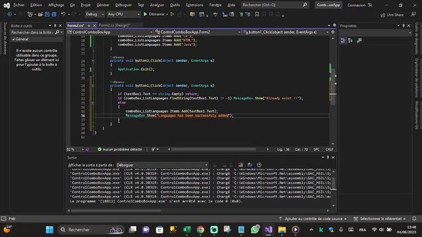422x237 pixels.
Task: Pin the Sortie output panel
Action: 328,157
